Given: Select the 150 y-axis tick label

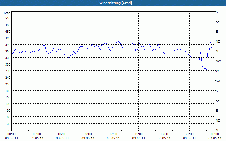Looking at the screenshot, I should [x=8, y=97].
